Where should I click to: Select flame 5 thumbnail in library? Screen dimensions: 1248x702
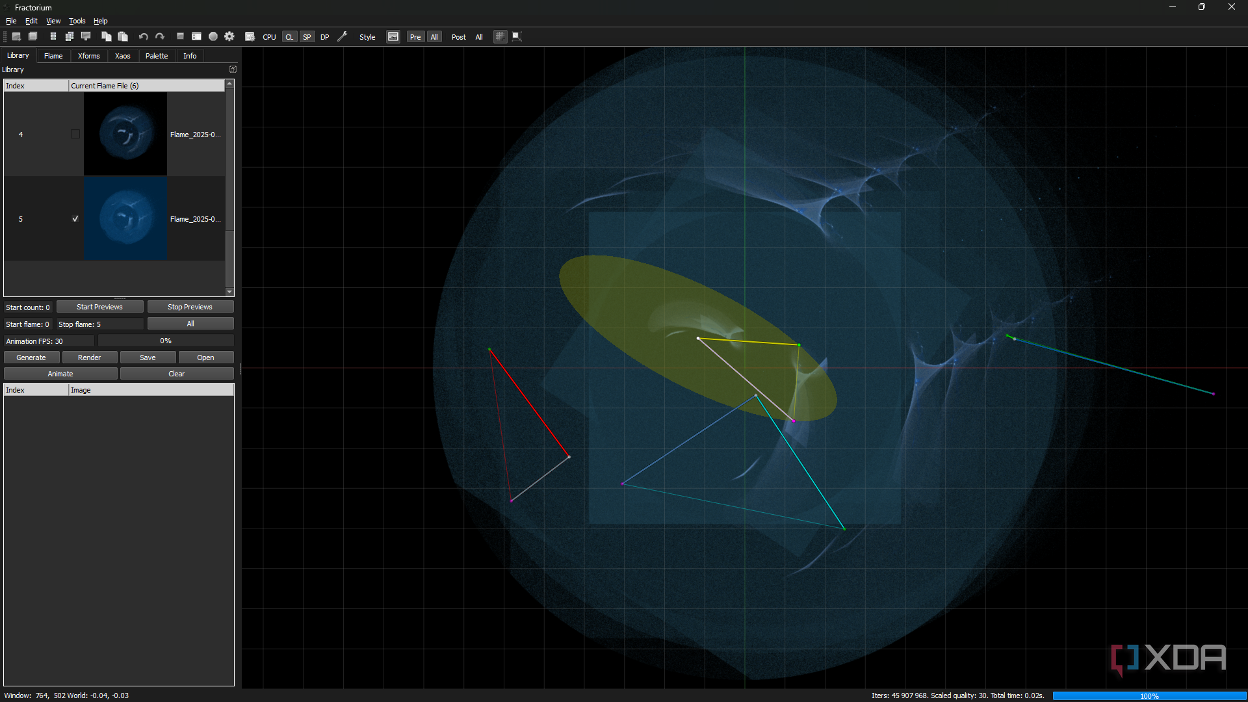click(x=125, y=218)
